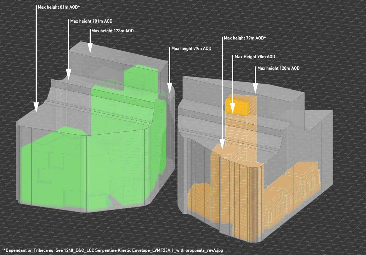
Task: Select the dark orange tower top block
Action: click(x=238, y=107)
